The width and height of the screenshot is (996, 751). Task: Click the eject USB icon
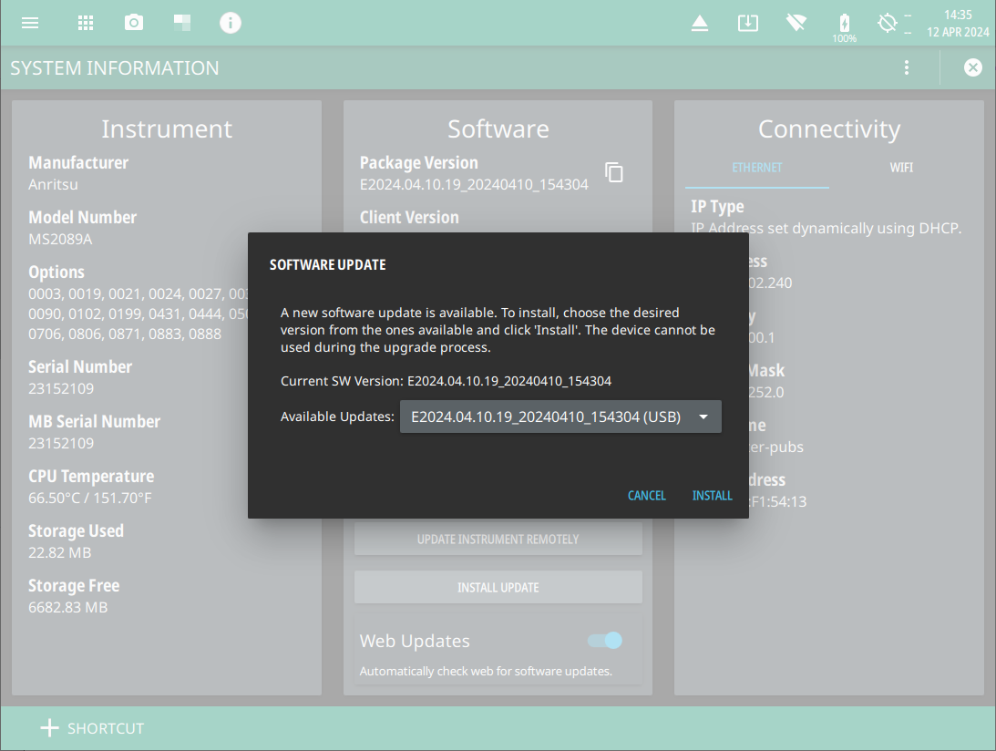tap(700, 23)
